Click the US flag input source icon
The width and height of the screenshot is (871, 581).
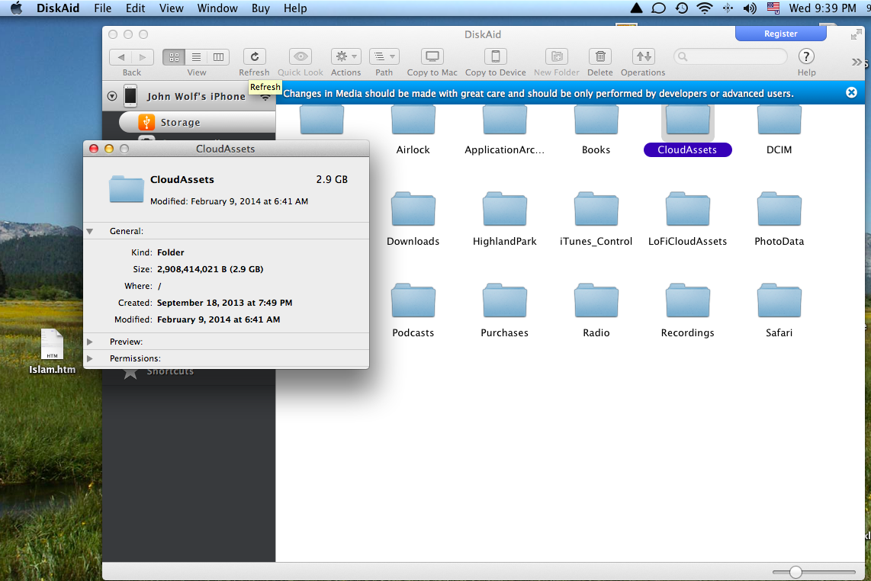(x=773, y=8)
